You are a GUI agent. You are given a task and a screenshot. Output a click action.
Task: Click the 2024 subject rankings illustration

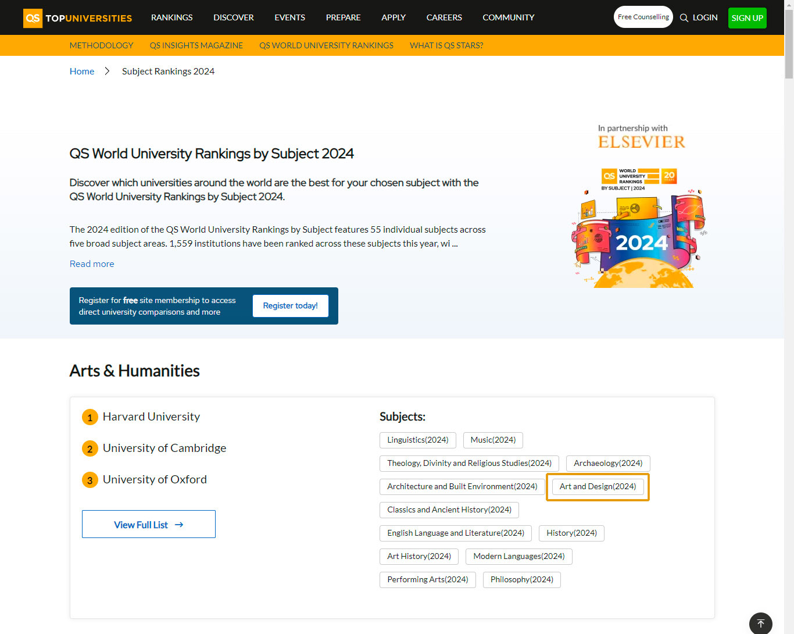pyautogui.click(x=639, y=228)
